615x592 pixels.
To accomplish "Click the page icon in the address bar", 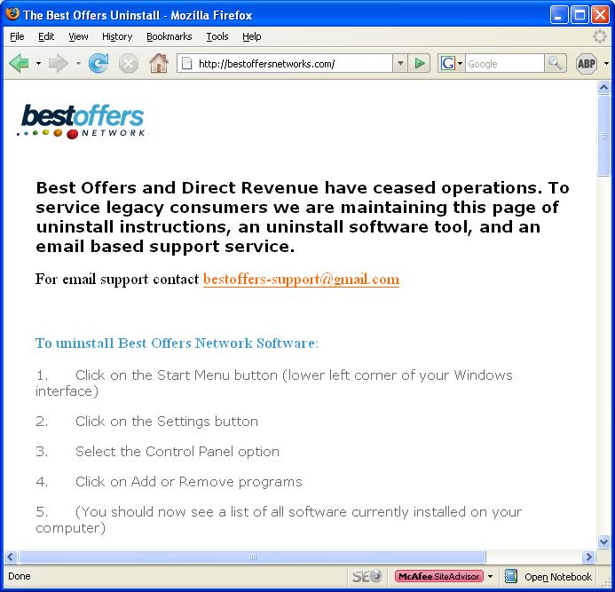I will (186, 63).
